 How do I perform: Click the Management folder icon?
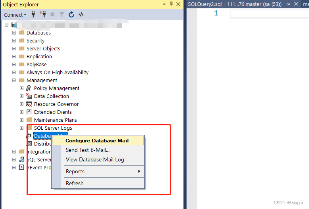[21, 80]
